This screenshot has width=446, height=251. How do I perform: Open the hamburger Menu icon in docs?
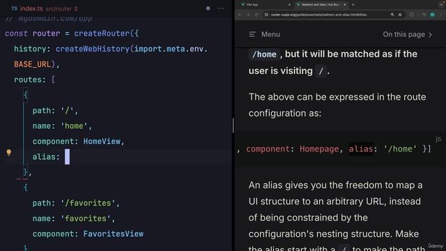[252, 34]
